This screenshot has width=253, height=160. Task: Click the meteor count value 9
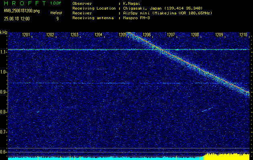coord(58,19)
